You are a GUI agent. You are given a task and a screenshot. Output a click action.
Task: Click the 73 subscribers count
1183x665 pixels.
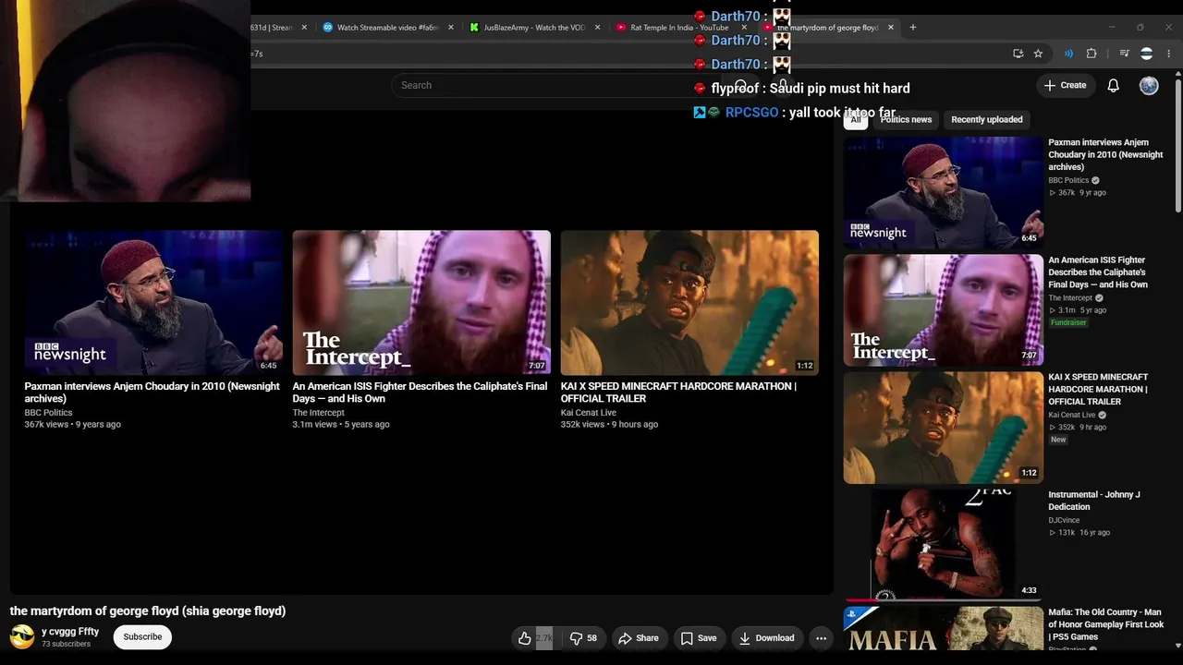point(66,645)
